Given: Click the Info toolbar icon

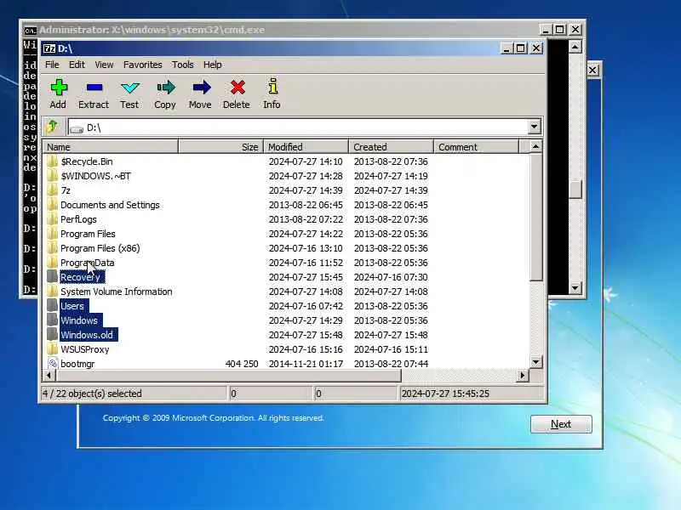Looking at the screenshot, I should [x=272, y=87].
